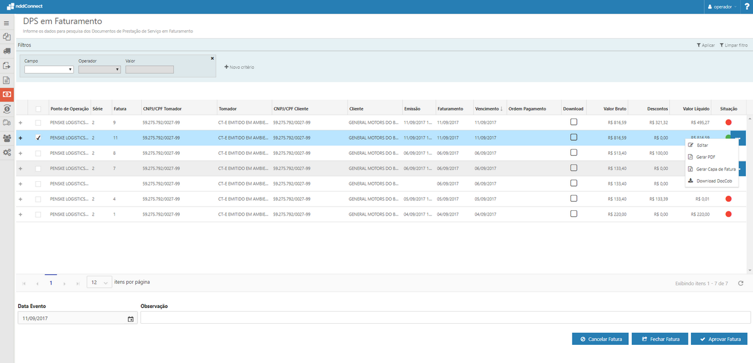Expand the first row with the plus sign
The width and height of the screenshot is (753, 363).
tap(21, 123)
